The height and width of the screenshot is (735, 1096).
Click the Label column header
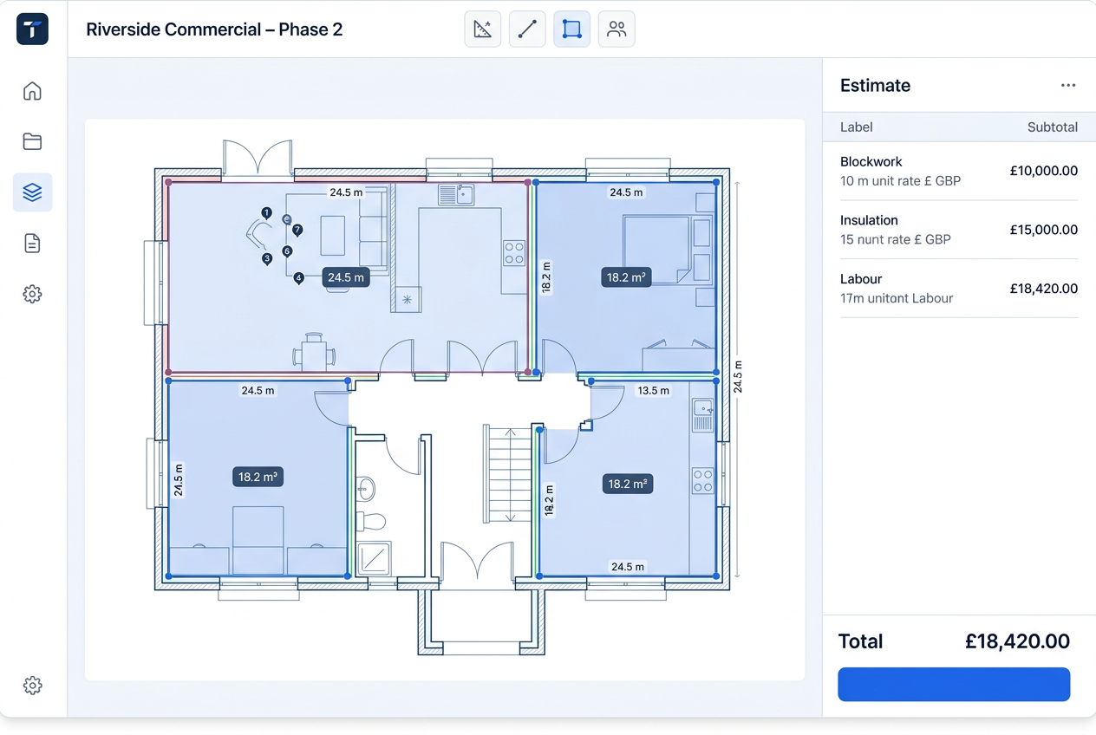857,127
